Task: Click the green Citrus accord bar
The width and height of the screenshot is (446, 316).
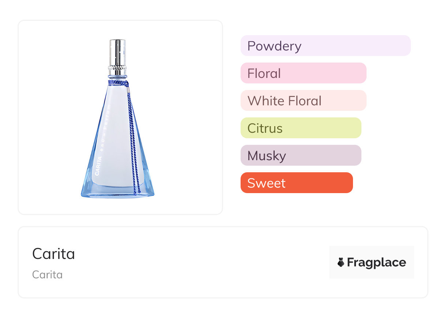Action: (301, 128)
